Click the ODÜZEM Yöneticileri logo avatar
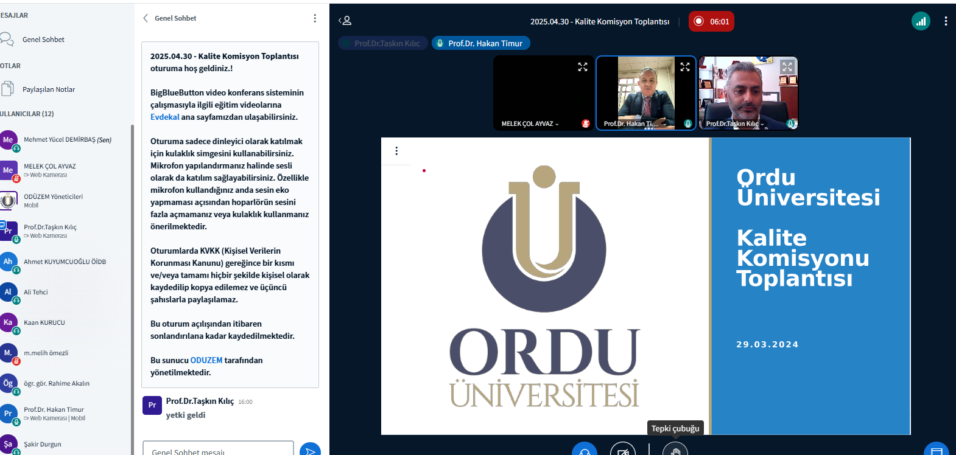 click(8, 201)
